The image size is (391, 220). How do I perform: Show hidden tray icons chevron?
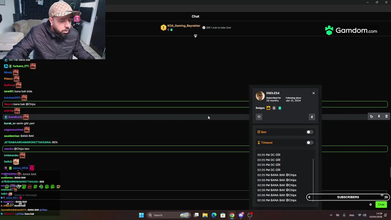331,215
